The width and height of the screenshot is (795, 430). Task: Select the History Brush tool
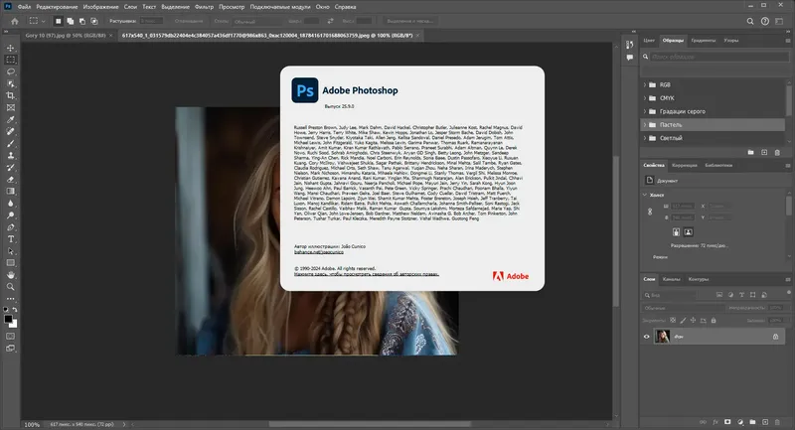pos(11,167)
